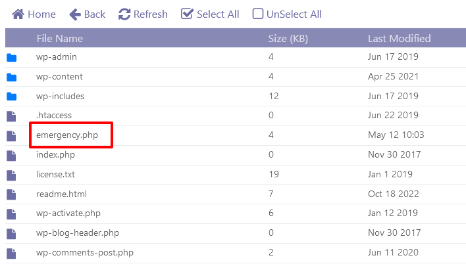Click the wp-comments-post.php file name

85,253
